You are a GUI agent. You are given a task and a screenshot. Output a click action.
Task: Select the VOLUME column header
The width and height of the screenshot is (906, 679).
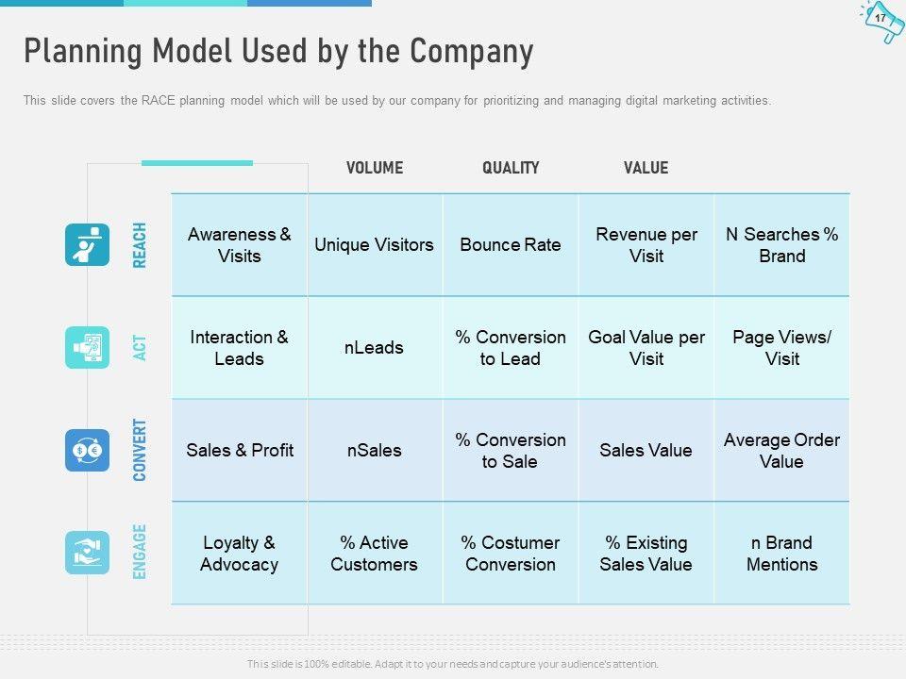point(375,168)
